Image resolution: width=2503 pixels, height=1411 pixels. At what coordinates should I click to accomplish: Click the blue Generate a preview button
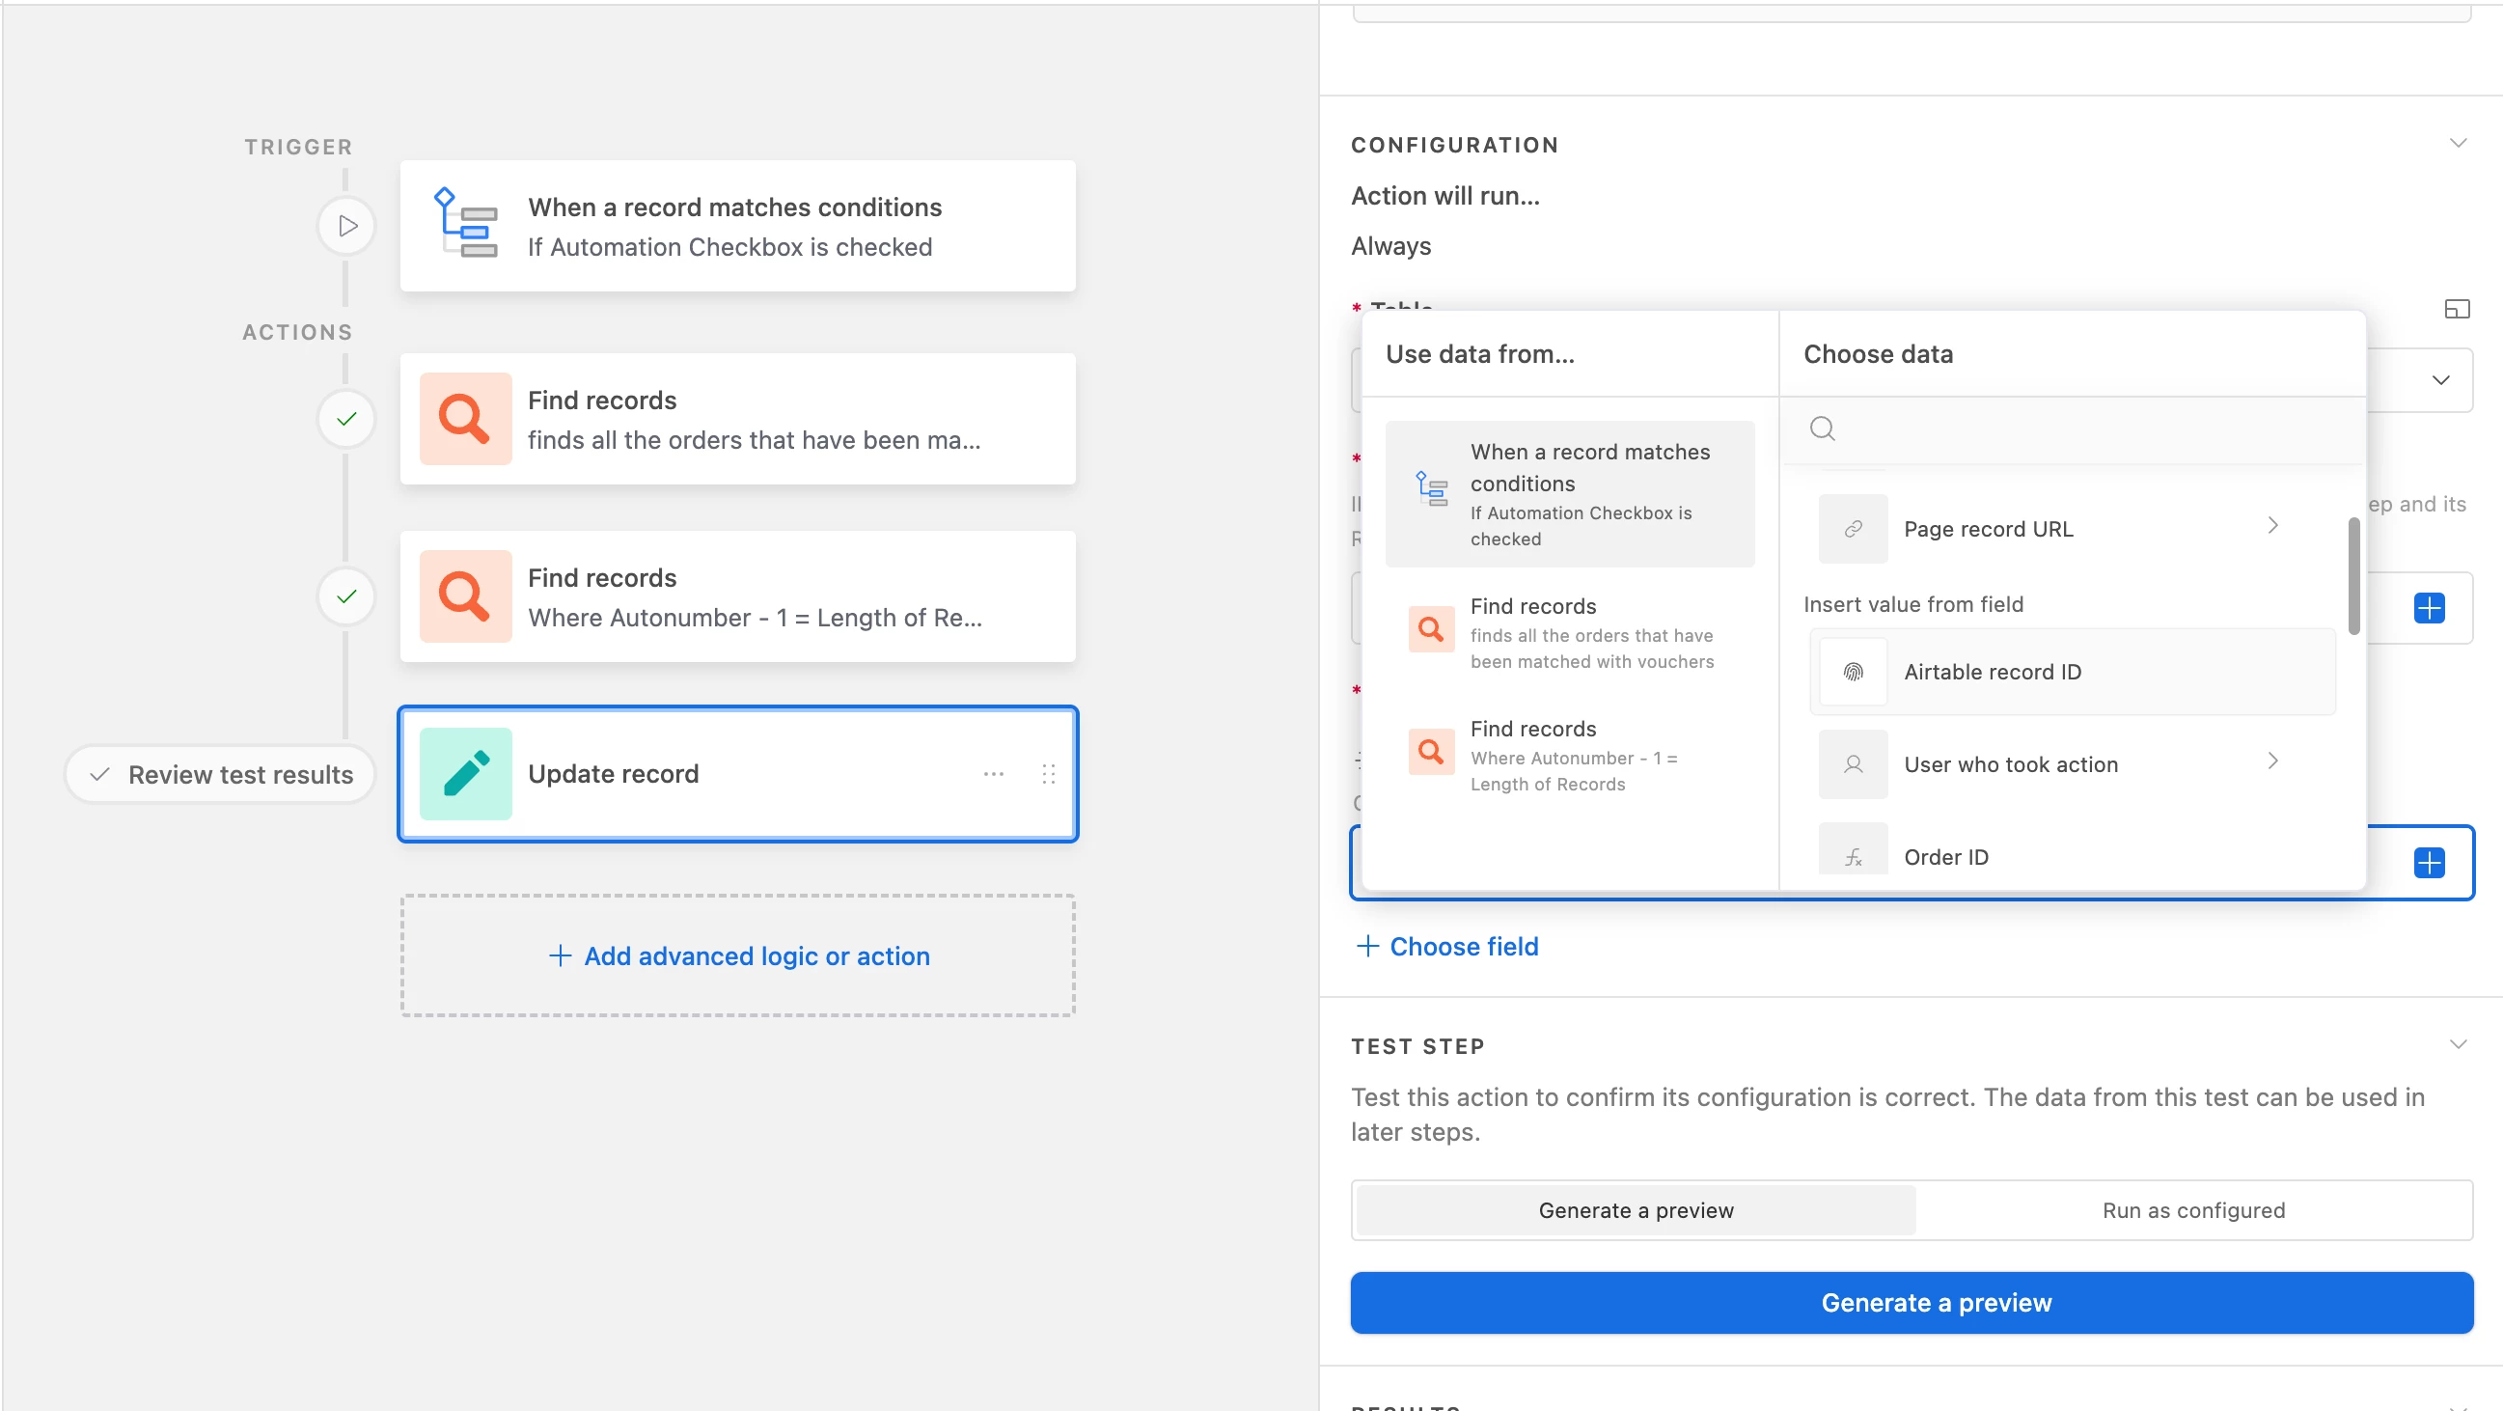coord(1911,1302)
